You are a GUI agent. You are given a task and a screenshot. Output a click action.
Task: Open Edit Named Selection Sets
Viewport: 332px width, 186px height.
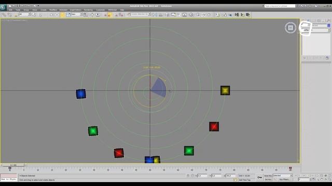click(x=128, y=14)
